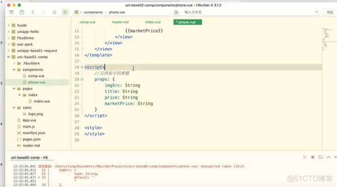This screenshot has width=337, height=187.
Task: Select the phone.vue editor tab
Action: (188, 22)
